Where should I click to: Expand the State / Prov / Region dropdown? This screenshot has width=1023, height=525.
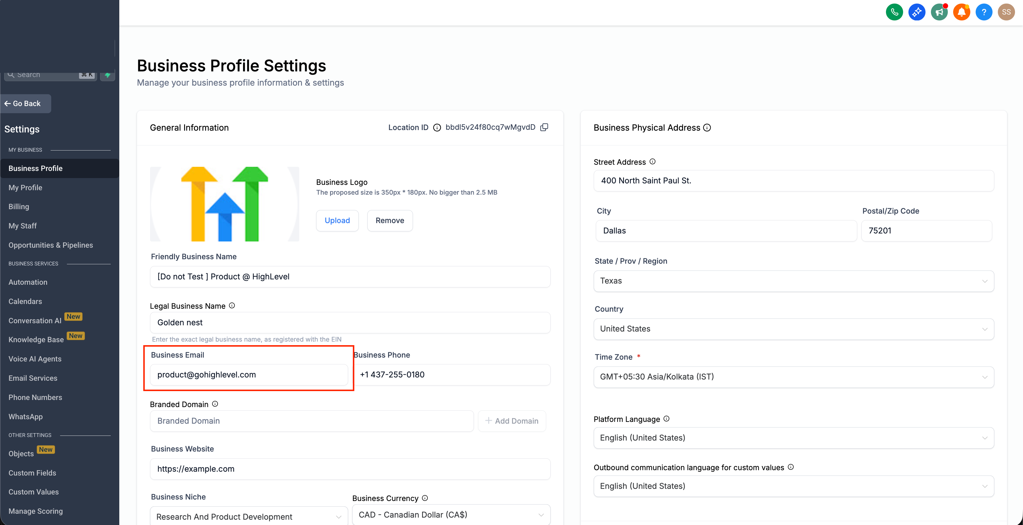click(794, 281)
